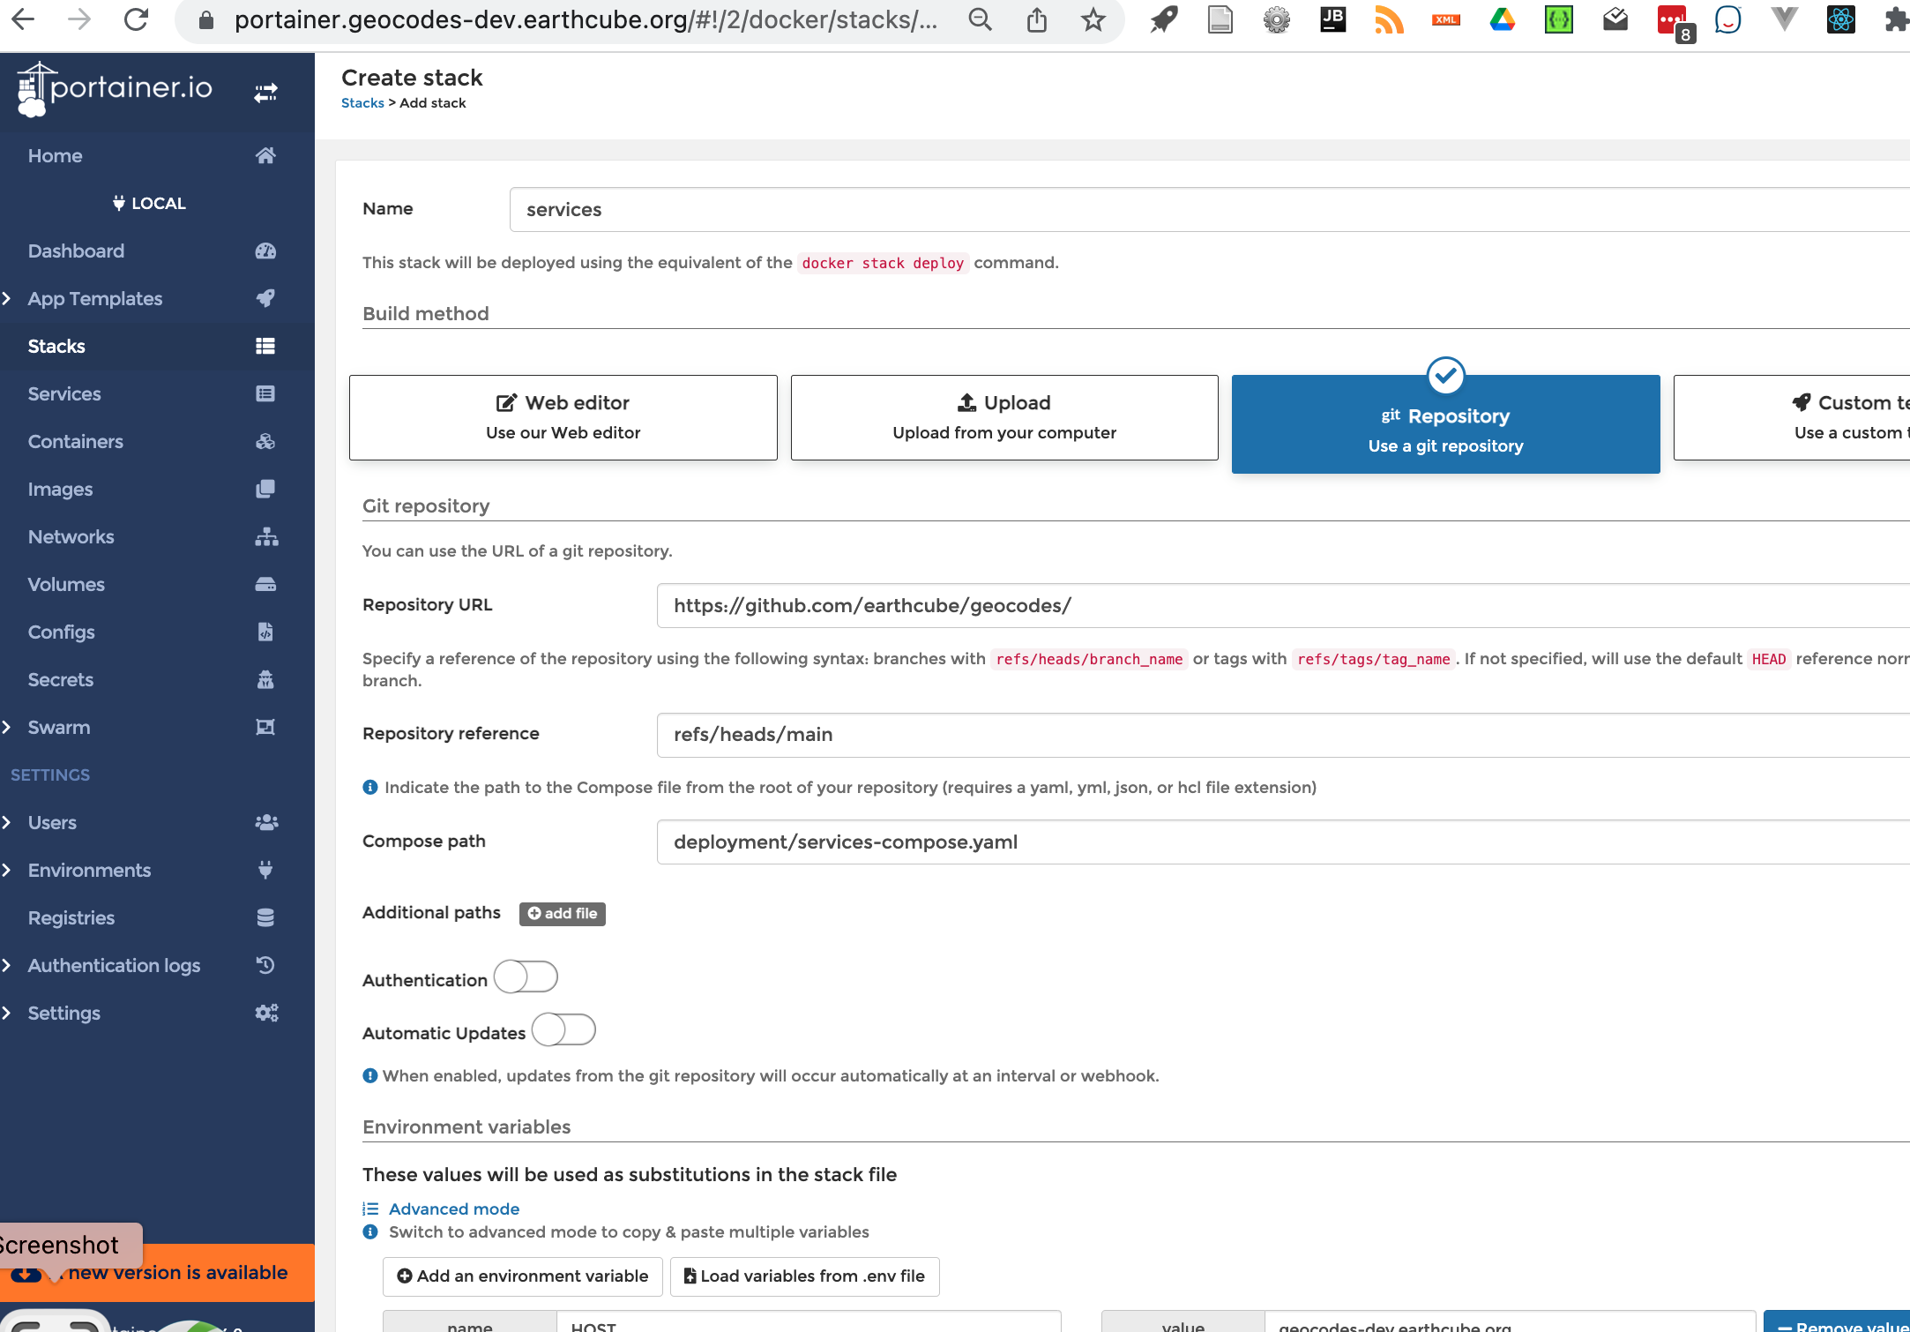Enable the Authentication toggle
This screenshot has height=1332, width=1910.
[x=526, y=977]
